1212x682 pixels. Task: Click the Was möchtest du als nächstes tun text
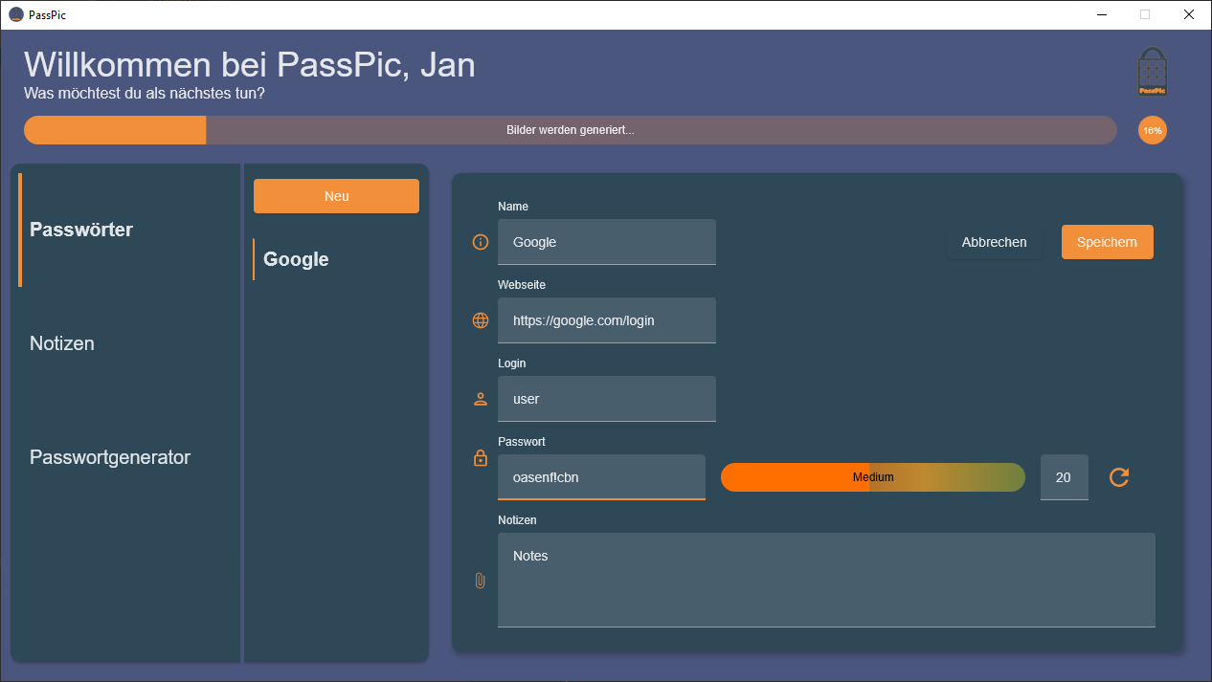click(145, 94)
